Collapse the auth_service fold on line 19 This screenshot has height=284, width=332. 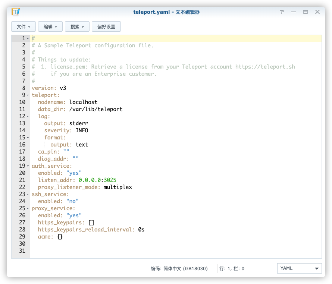click(x=28, y=166)
